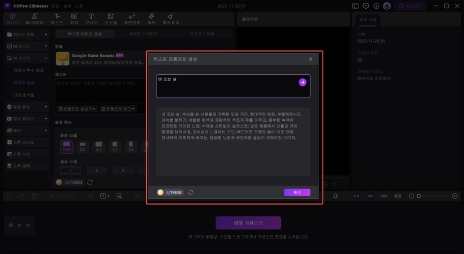
Task: Select the 16:9 aspect ratio
Action: (67, 147)
